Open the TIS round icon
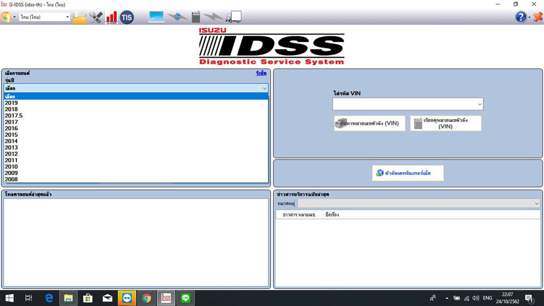544x306 pixels. tap(127, 17)
